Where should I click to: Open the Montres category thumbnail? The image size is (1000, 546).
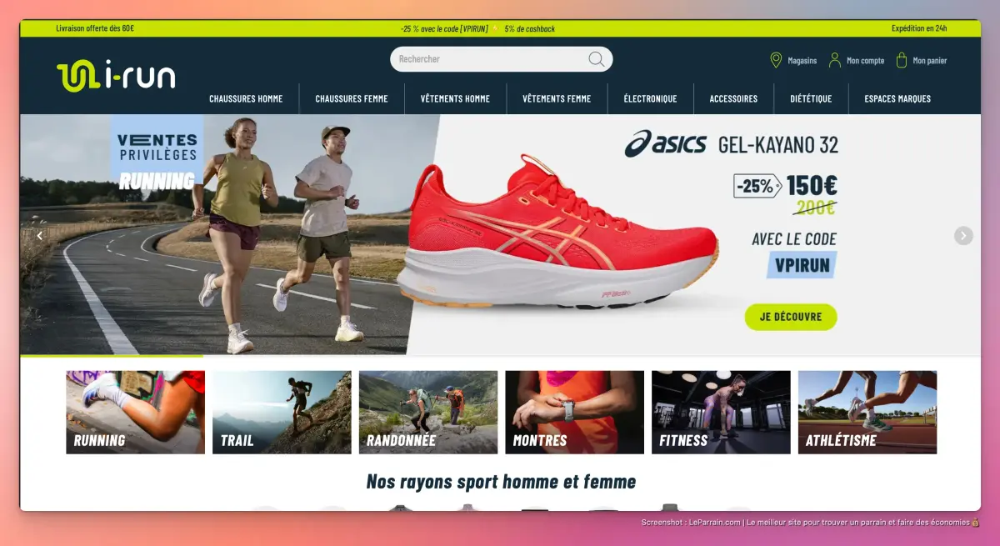[x=574, y=412]
